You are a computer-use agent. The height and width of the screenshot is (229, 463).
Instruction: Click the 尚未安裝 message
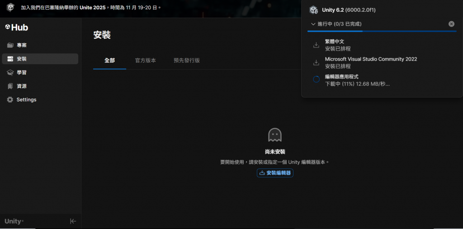pyautogui.click(x=275, y=152)
